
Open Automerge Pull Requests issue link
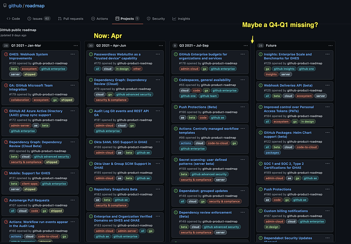(29, 201)
